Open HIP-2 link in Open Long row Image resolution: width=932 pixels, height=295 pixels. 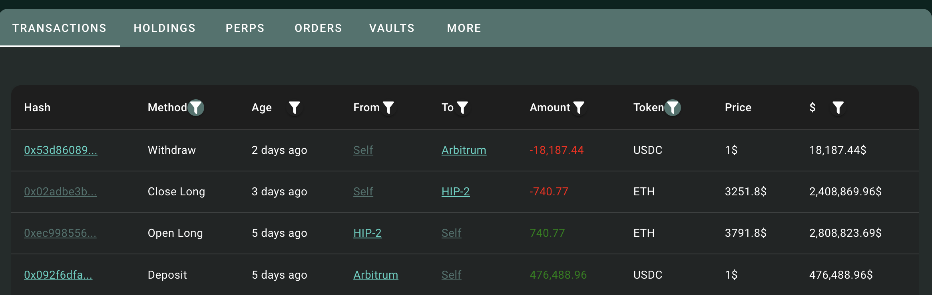click(368, 233)
